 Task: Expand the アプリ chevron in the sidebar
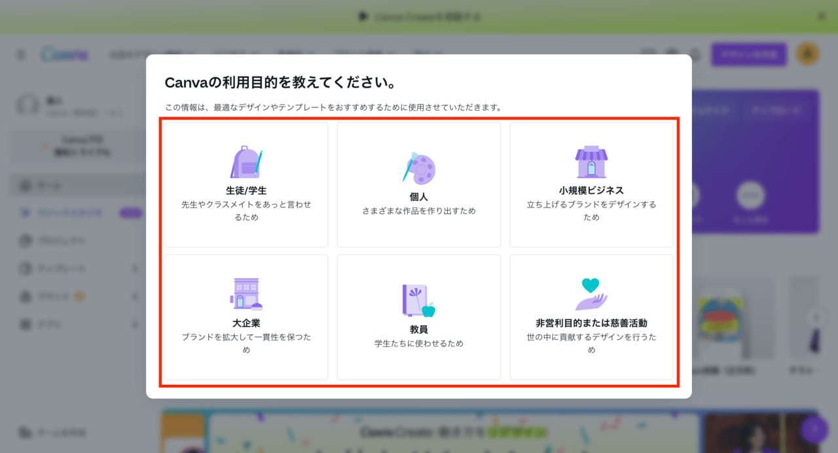[136, 324]
